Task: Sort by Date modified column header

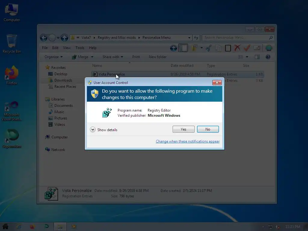Action: [182, 65]
